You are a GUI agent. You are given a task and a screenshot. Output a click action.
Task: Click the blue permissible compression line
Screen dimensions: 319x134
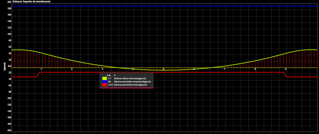point(164,6)
